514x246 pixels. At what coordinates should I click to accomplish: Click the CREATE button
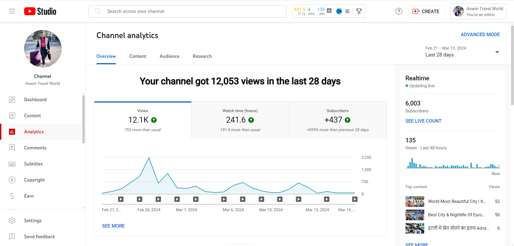[x=426, y=11]
